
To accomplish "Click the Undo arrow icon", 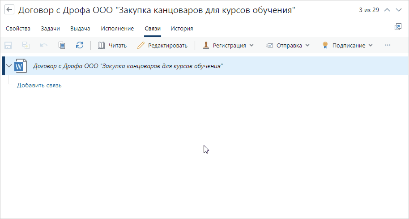I will pos(44,45).
